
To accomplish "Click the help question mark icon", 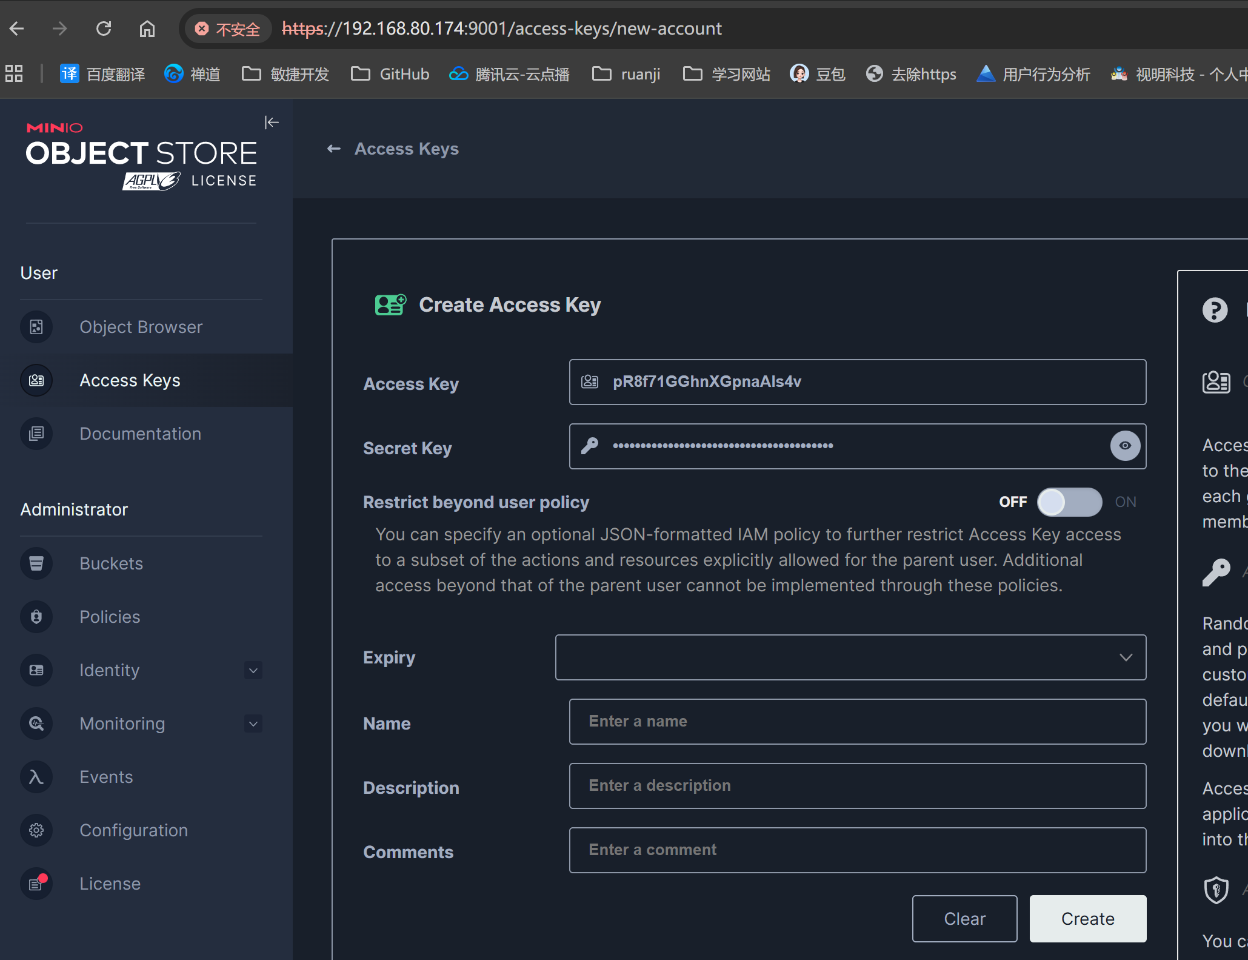I will pyautogui.click(x=1215, y=310).
